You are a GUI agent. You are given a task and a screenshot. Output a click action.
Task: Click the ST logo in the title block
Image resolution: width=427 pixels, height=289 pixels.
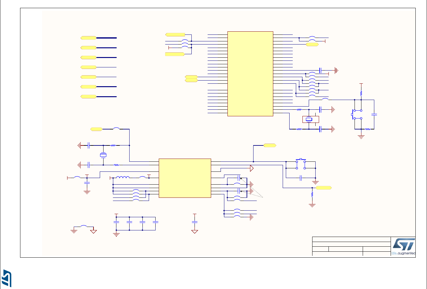click(404, 244)
